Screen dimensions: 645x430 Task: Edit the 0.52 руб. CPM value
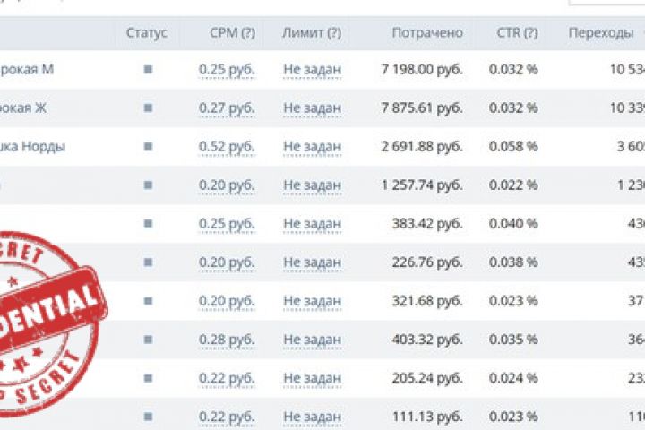click(227, 146)
